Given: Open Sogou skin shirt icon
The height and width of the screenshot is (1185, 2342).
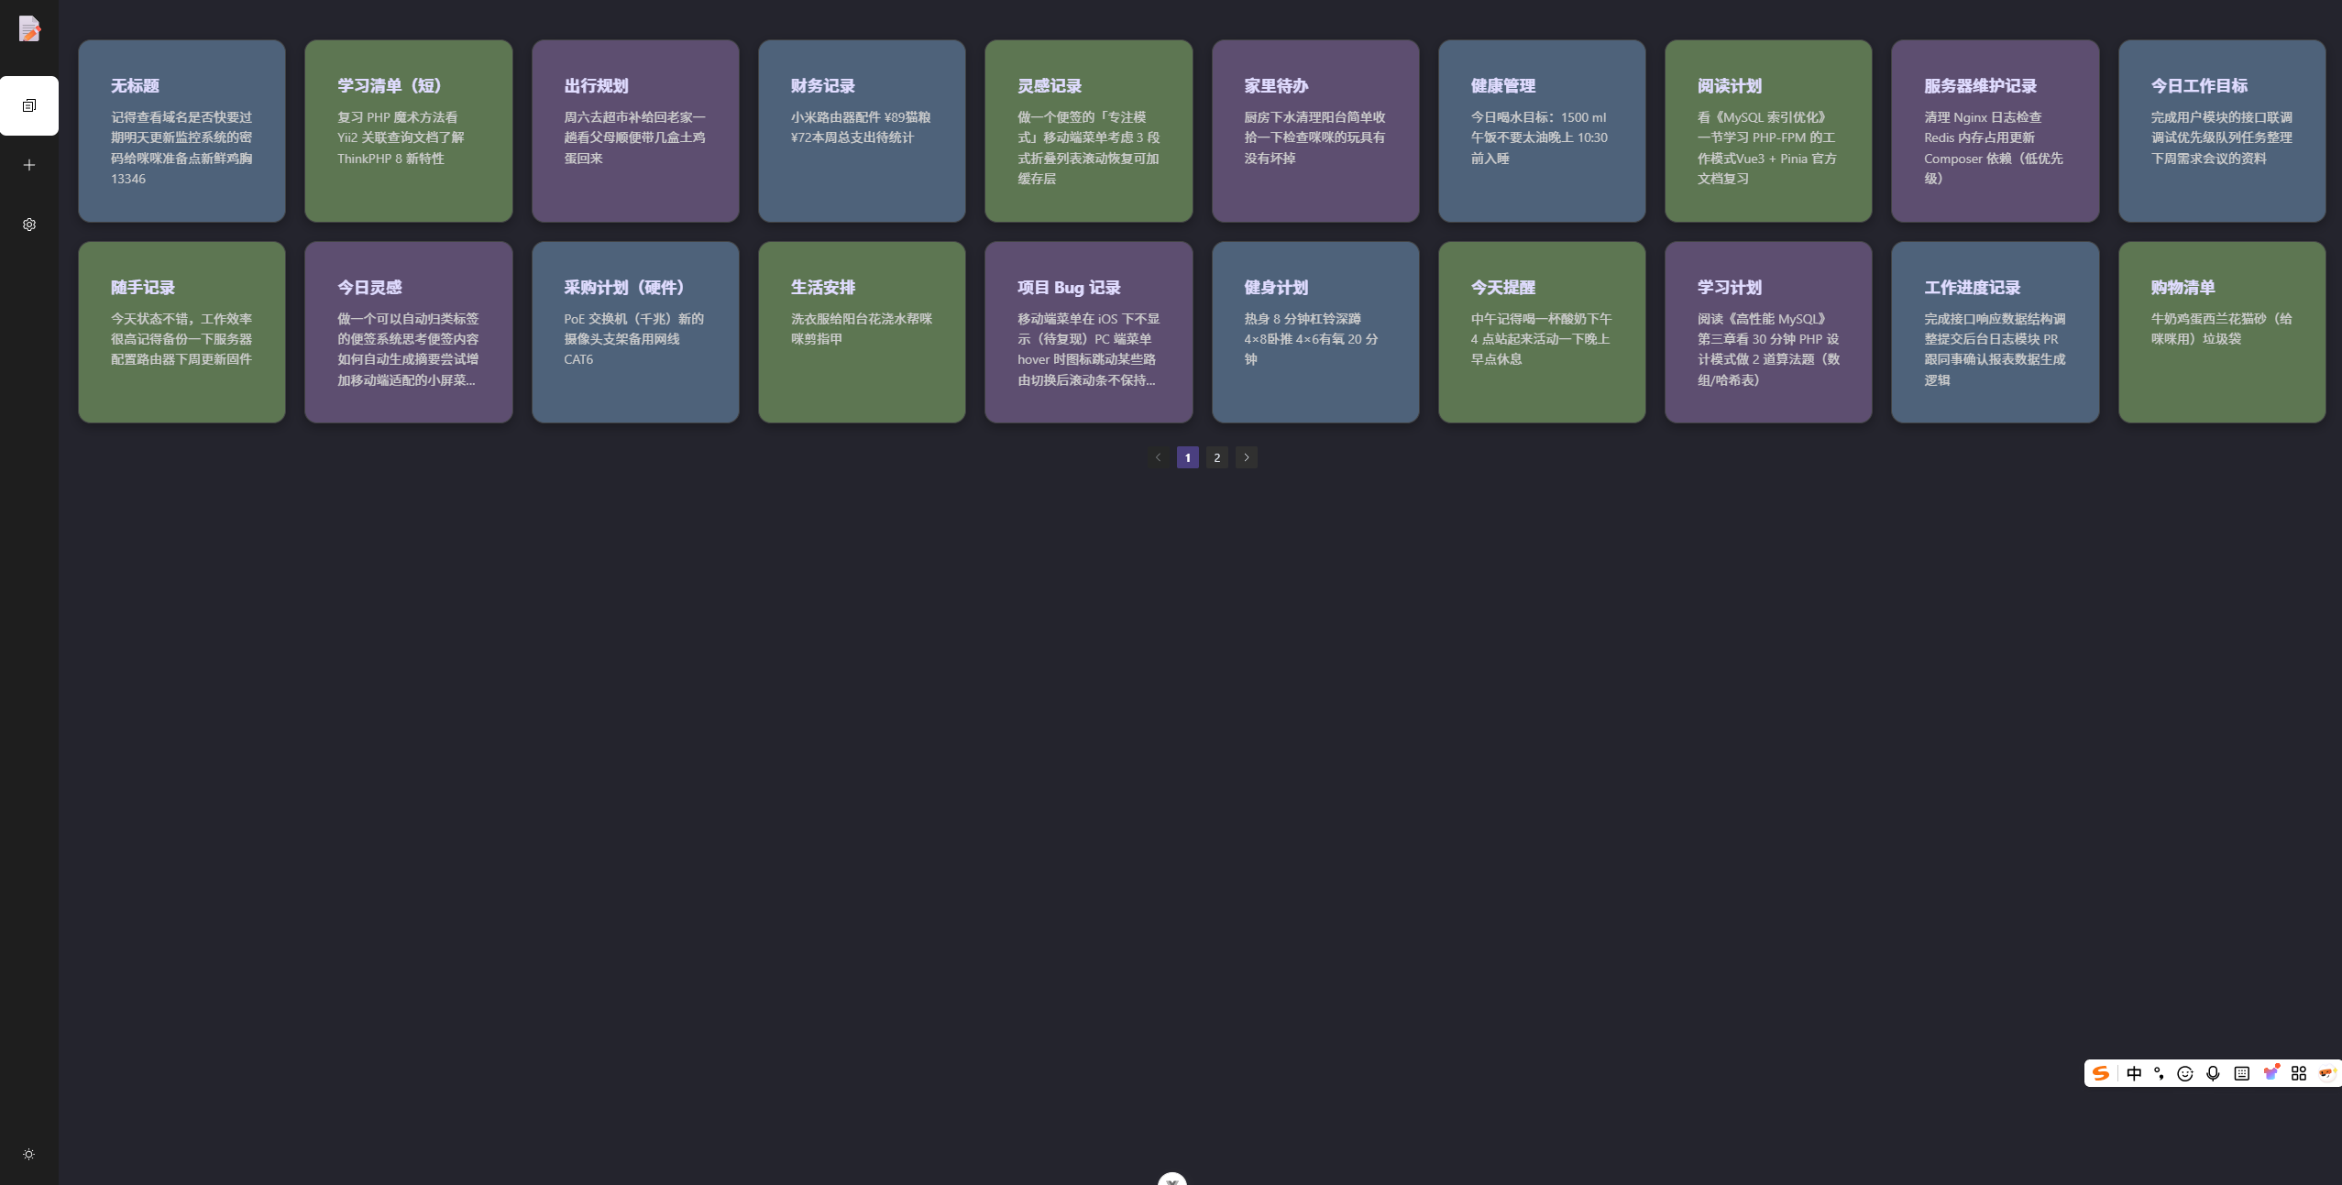Looking at the screenshot, I should pyautogui.click(x=2271, y=1073).
